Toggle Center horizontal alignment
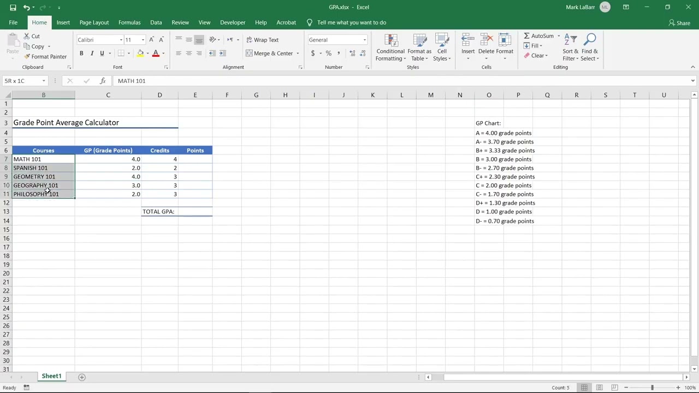The width and height of the screenshot is (699, 393). [x=189, y=53]
